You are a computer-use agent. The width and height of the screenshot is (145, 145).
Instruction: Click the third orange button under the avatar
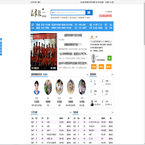[x=109, y=66]
